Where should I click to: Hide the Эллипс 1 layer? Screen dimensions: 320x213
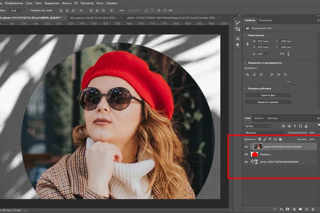click(246, 154)
